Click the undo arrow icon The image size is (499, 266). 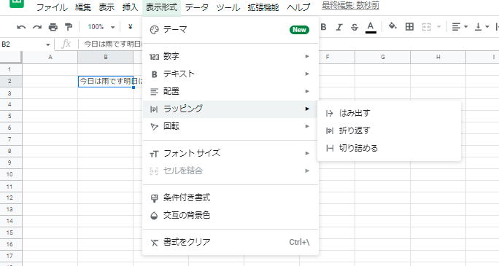pyautogui.click(x=21, y=28)
